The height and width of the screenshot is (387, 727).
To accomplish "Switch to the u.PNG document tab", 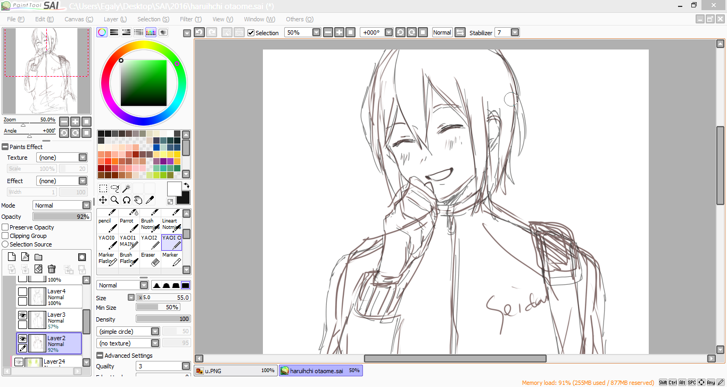I will [x=236, y=370].
